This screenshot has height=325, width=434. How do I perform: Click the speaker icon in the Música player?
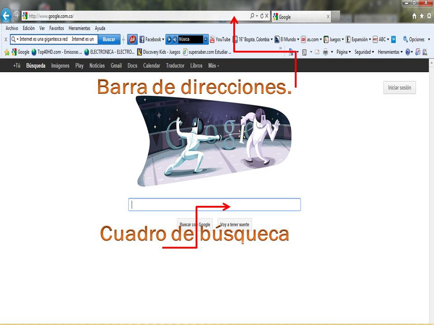pyautogui.click(x=175, y=40)
